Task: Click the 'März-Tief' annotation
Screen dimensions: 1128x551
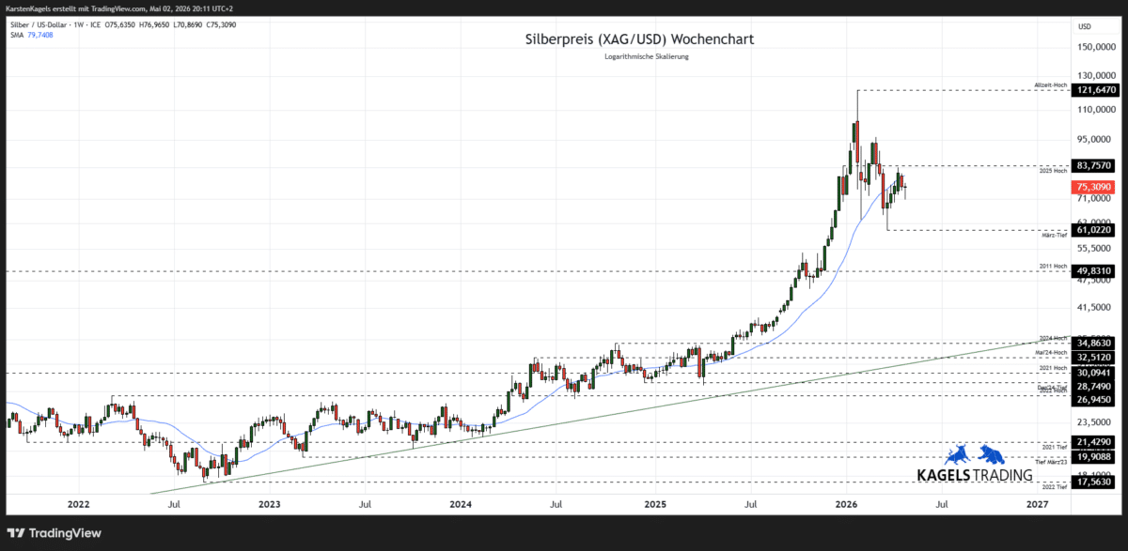Action: (x=1054, y=235)
